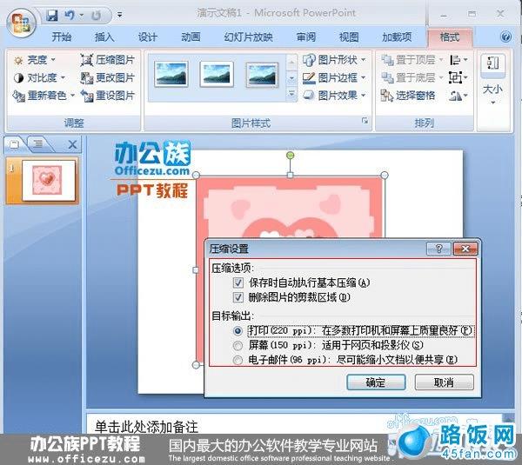
Task: Select 屏幕 (150 ppi) radio option
Action: [238, 346]
